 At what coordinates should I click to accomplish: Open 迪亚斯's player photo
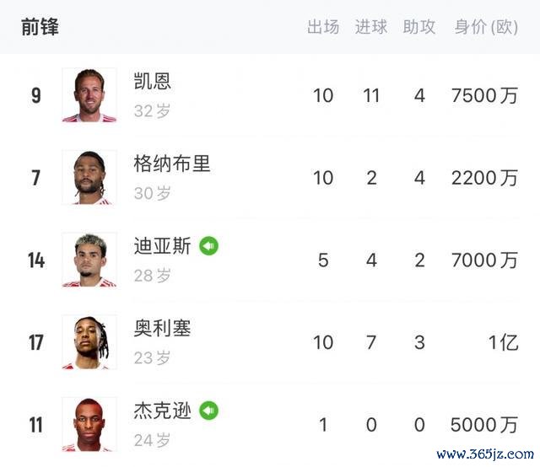click(x=89, y=260)
